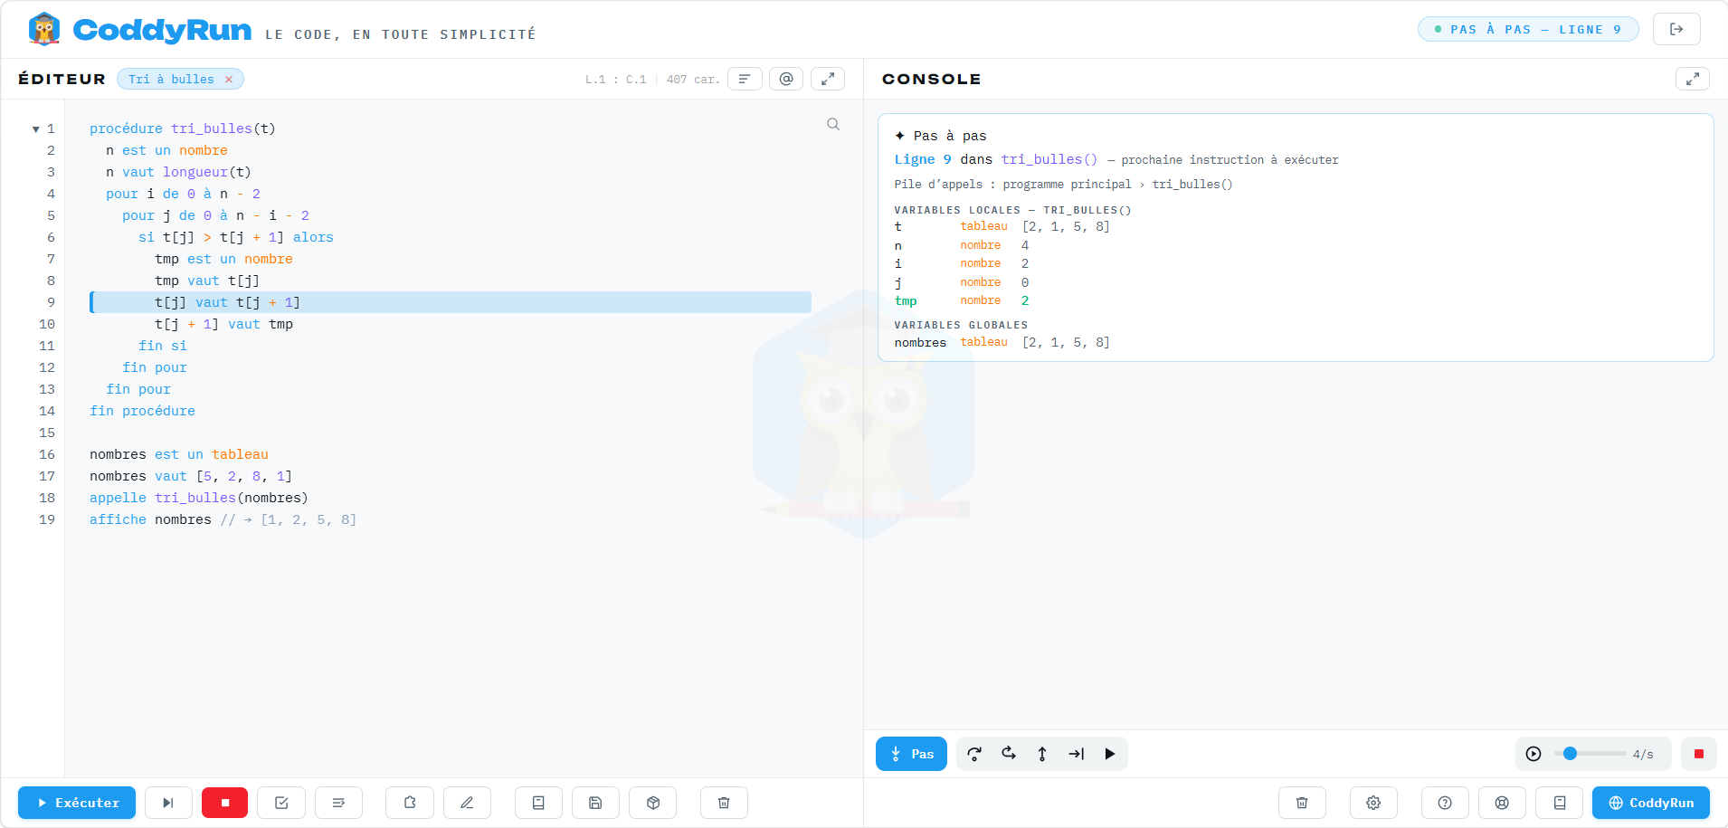Open console settings gear icon
This screenshot has height=828, width=1728.
tap(1373, 803)
